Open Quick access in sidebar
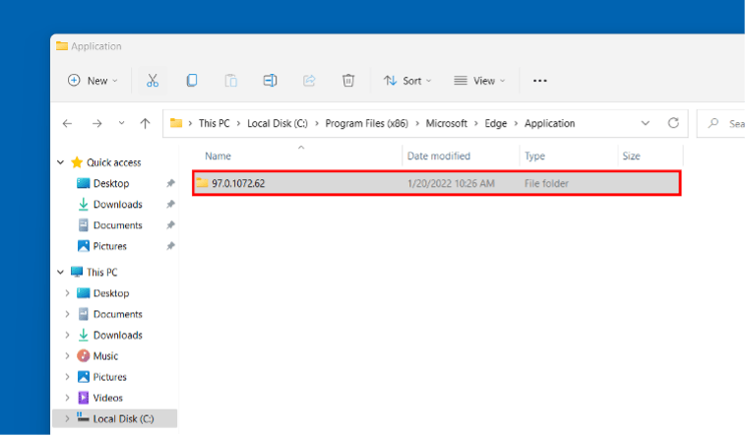Screen dimensions: 746x436 (114, 162)
